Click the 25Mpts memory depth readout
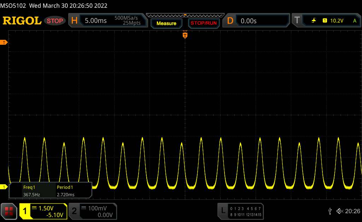The height and width of the screenshot is (222, 362). point(132,23)
